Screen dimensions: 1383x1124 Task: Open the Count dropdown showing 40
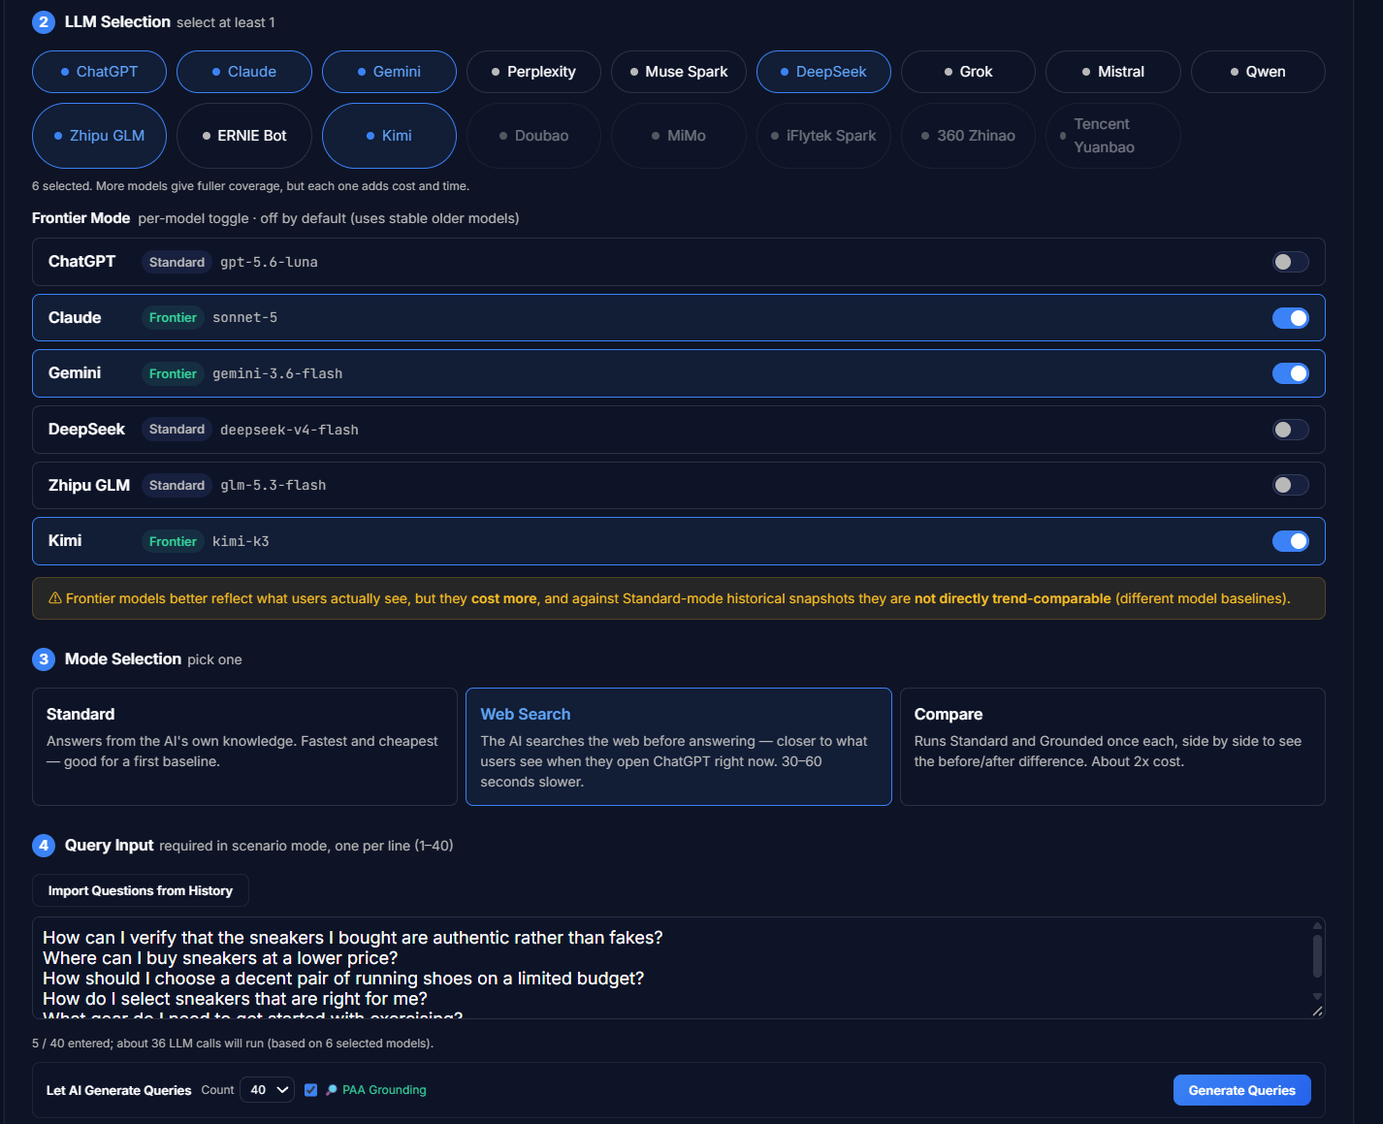pos(267,1090)
